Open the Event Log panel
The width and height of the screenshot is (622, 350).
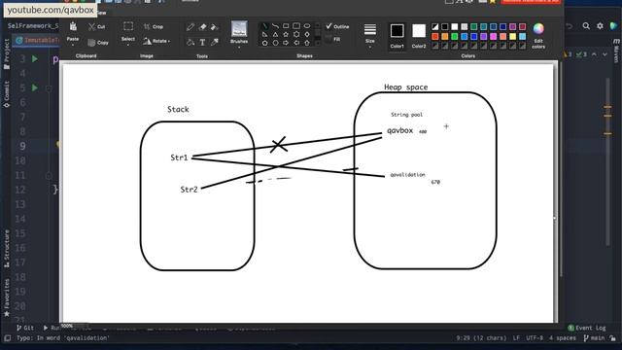587,328
